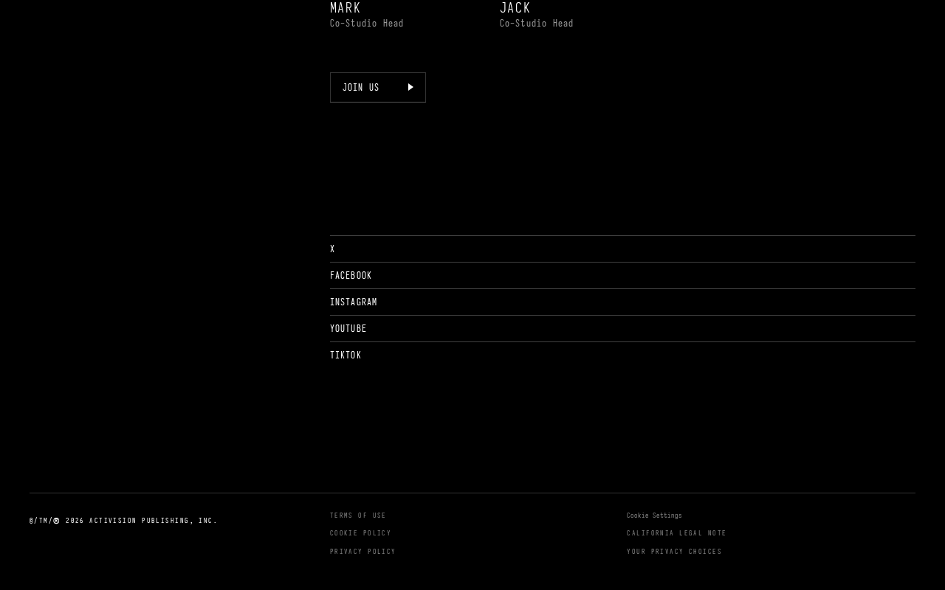Click Co-Studio Head title under JACK
This screenshot has height=590, width=945.
coord(537,24)
